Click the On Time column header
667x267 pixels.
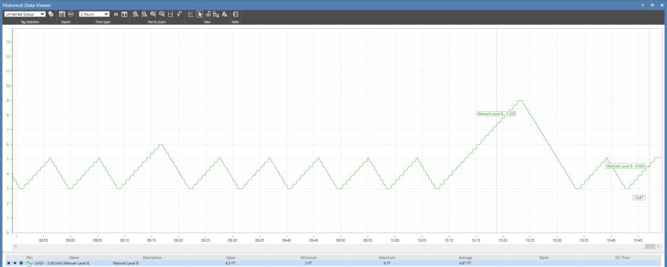click(623, 258)
